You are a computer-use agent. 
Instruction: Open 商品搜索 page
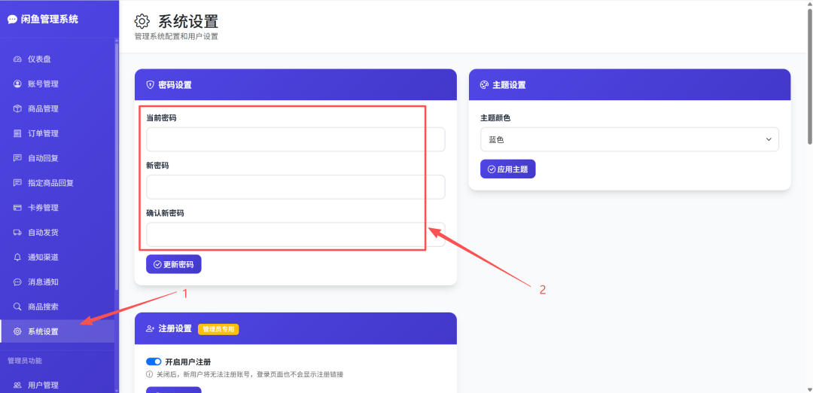click(x=57, y=306)
